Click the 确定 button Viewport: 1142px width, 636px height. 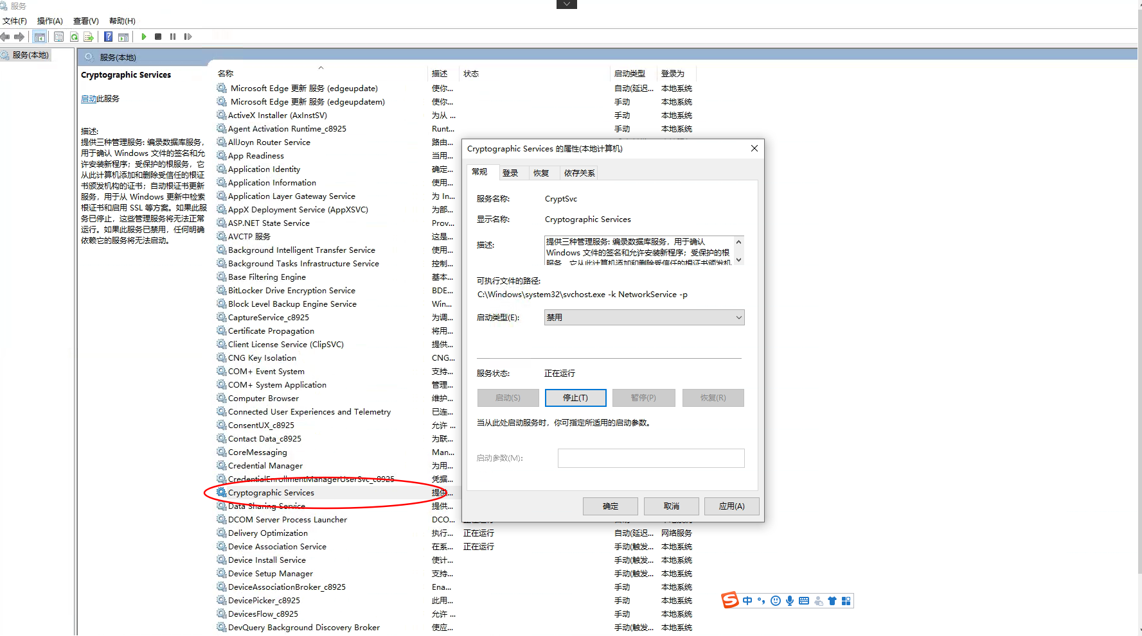[610, 506]
